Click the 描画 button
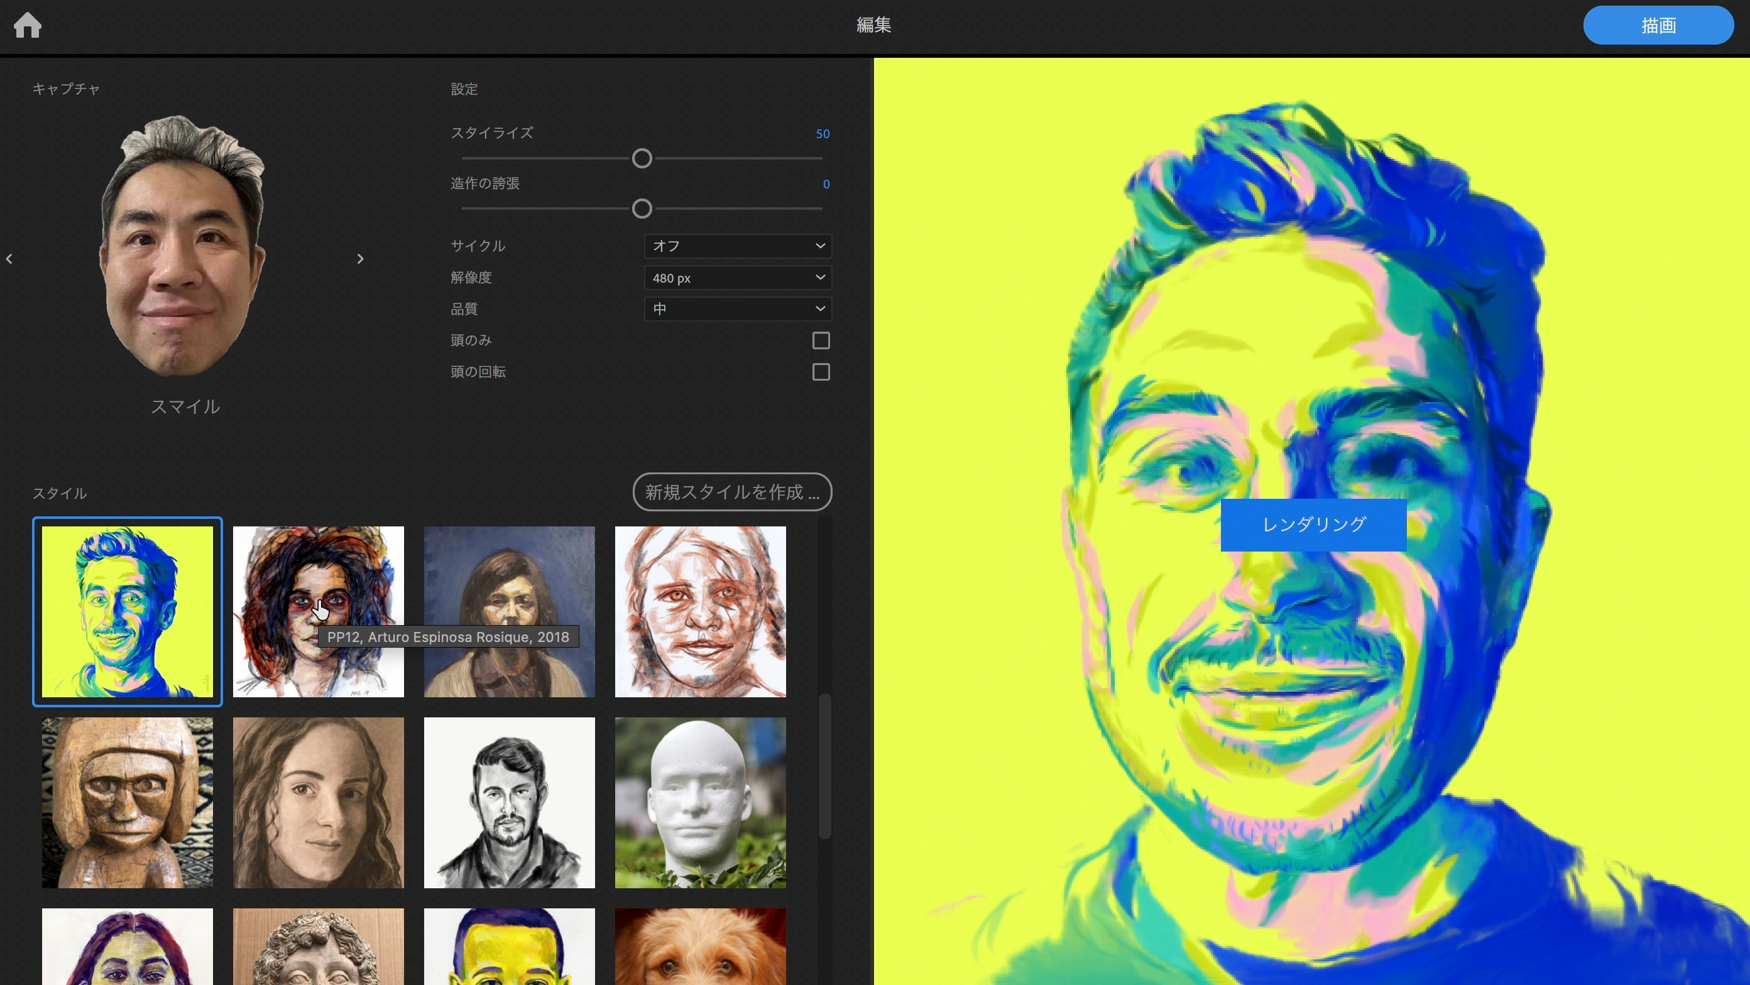 pyautogui.click(x=1658, y=26)
